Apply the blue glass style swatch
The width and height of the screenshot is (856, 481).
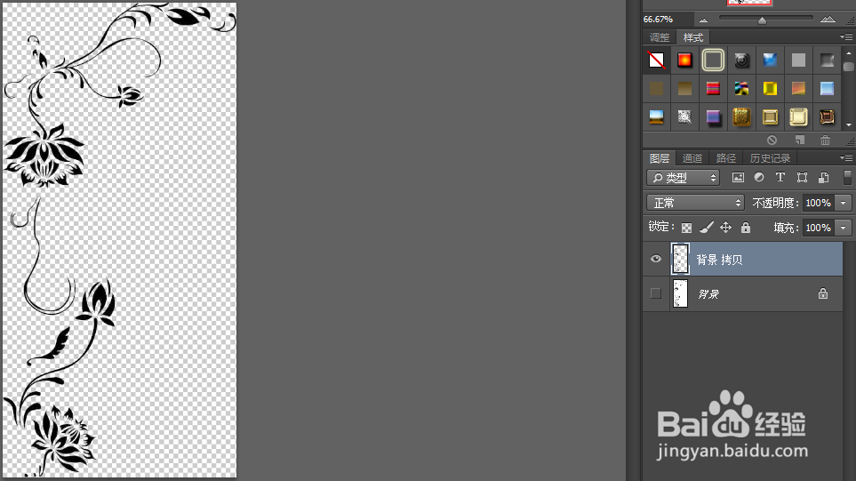pos(770,60)
